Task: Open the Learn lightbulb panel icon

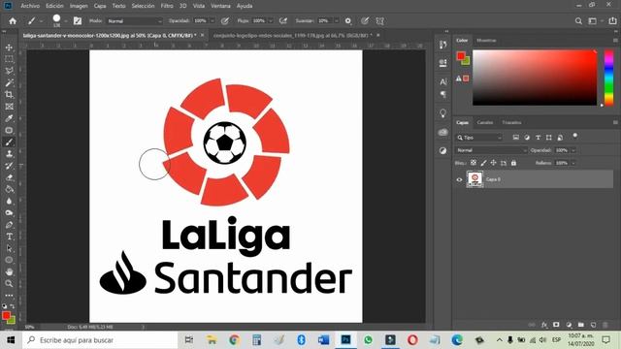Action: click(x=442, y=113)
